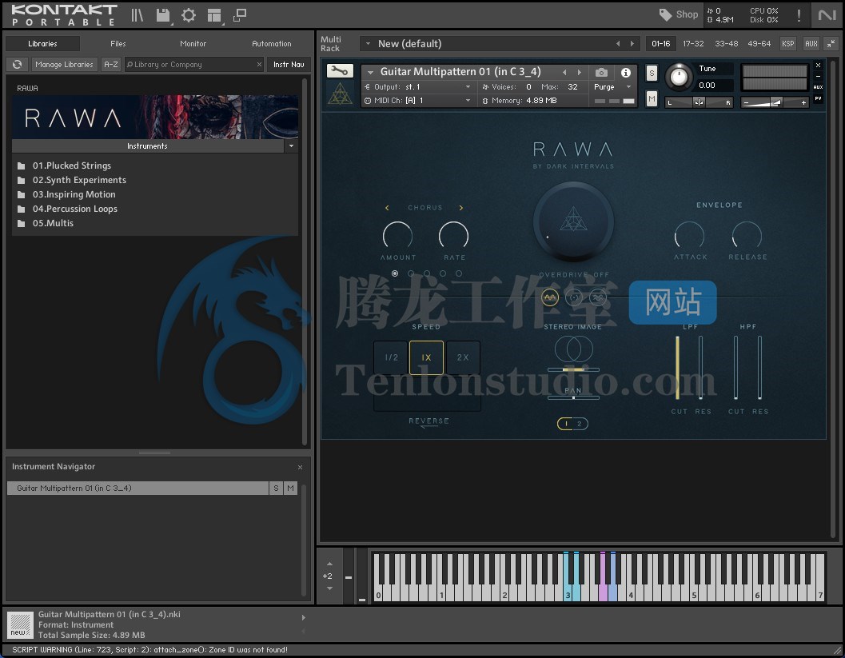
Task: Click the PAN slider
Action: pyautogui.click(x=573, y=397)
